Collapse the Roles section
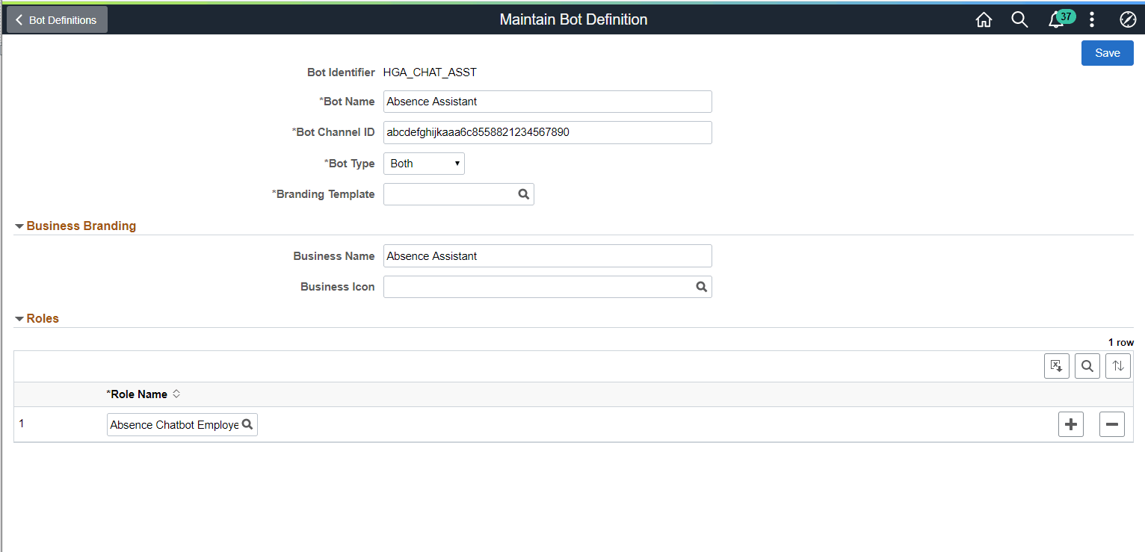This screenshot has height=552, width=1145. 19,318
